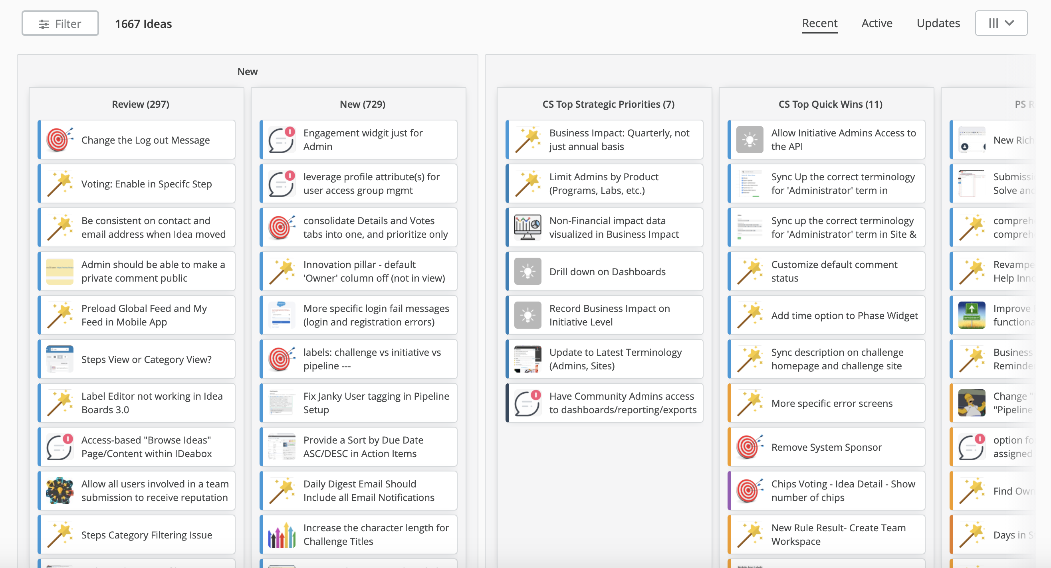Screen dimensions: 1051x568
Task: Click the target icon on Change the Log out Message
Action: [x=59, y=140]
